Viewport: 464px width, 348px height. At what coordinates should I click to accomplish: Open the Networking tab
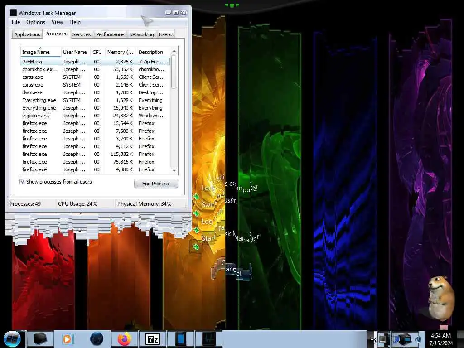click(141, 34)
